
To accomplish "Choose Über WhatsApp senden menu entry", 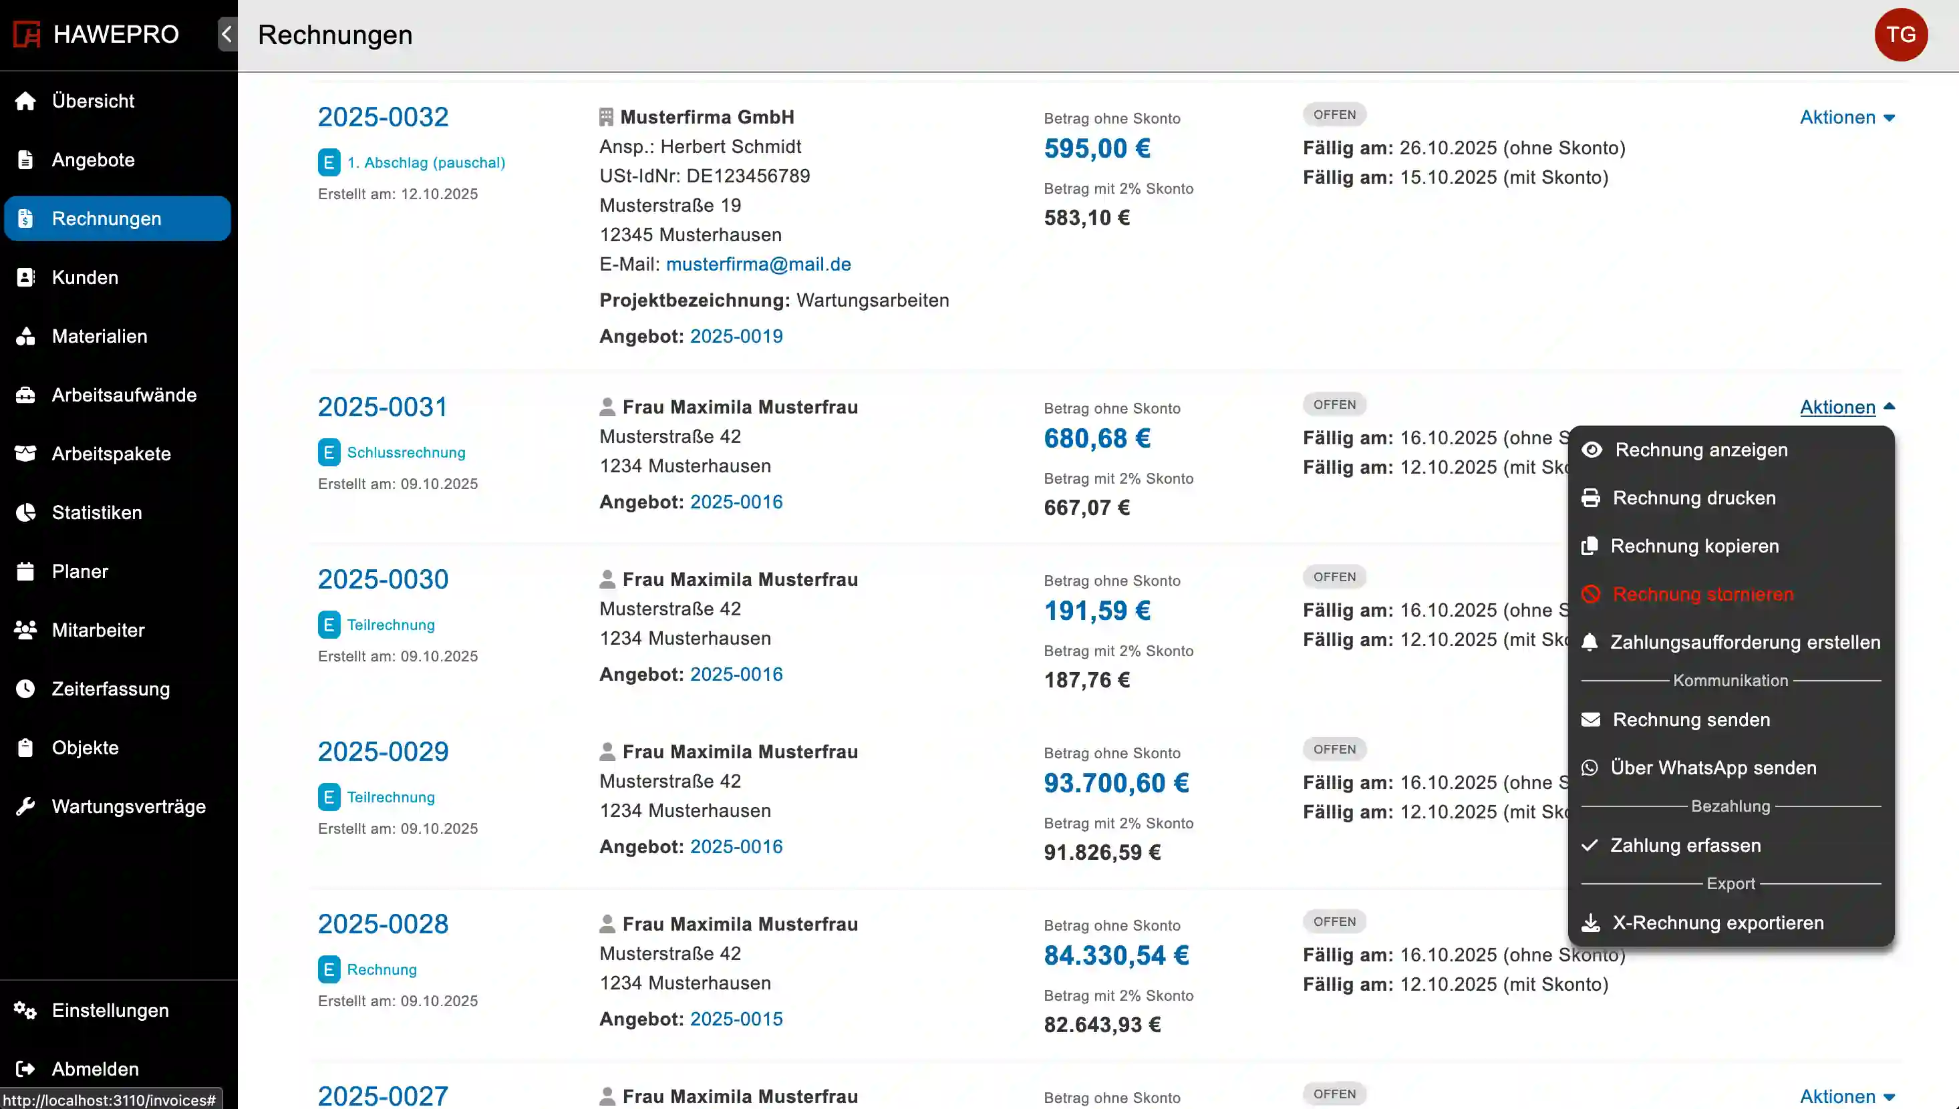I will (x=1713, y=768).
